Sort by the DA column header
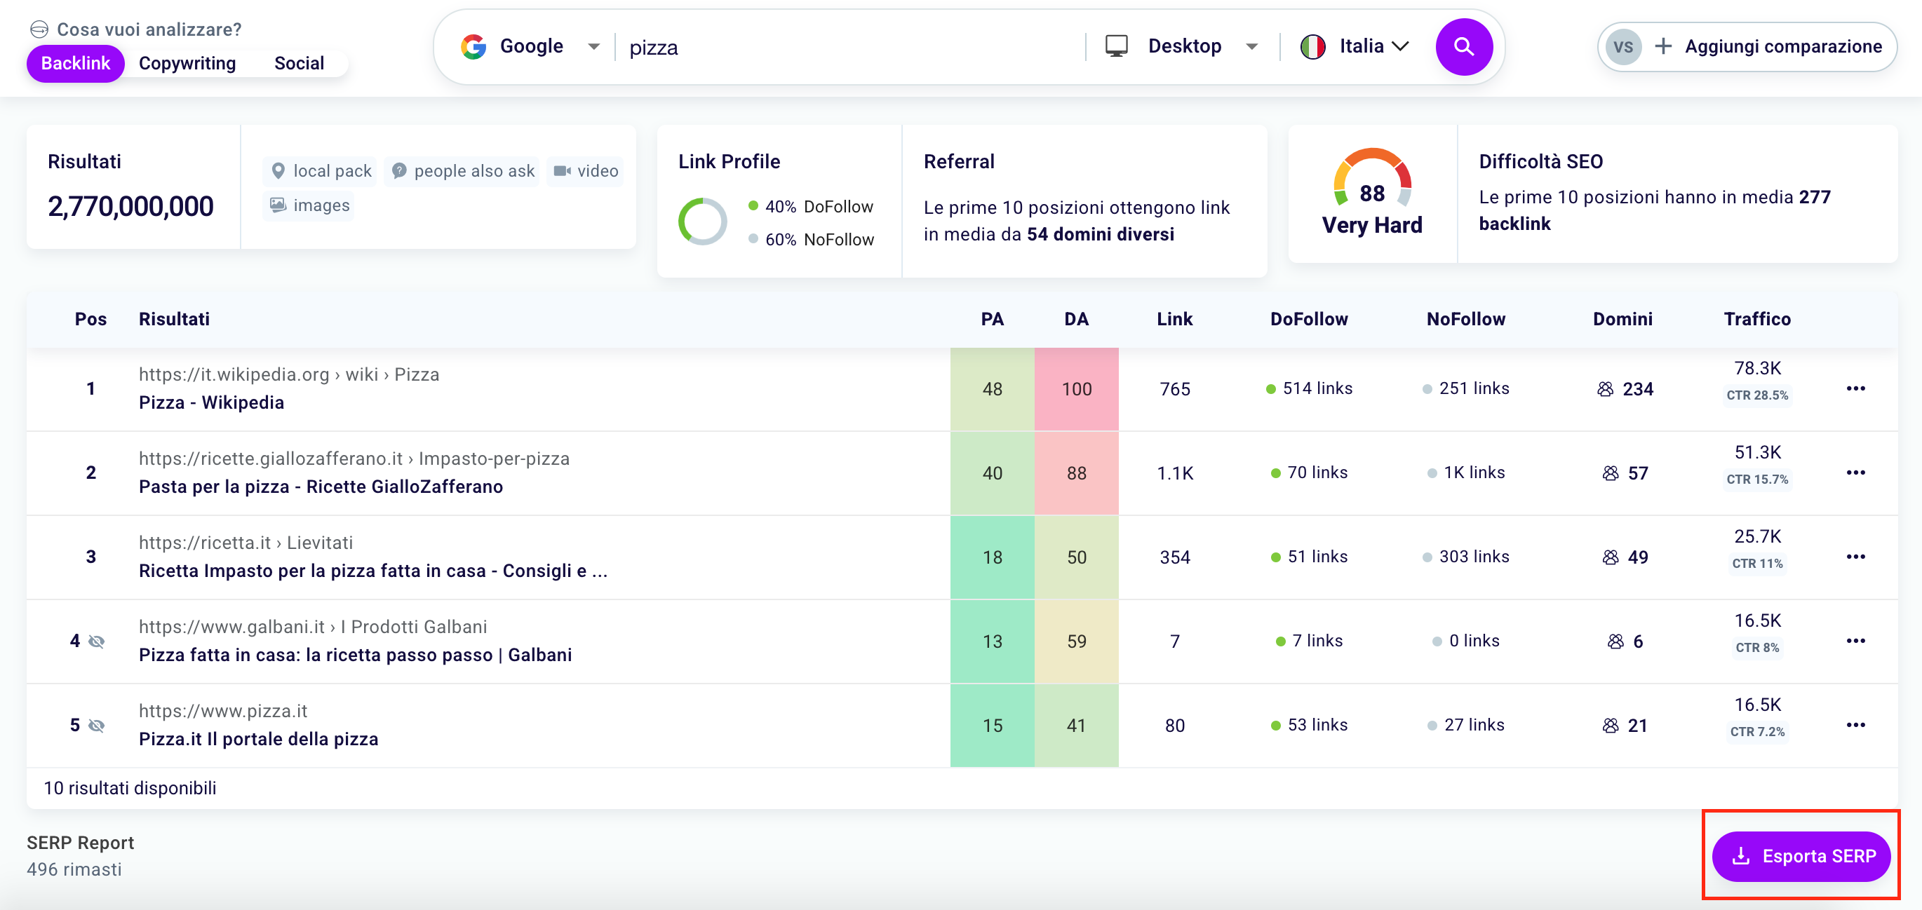This screenshot has width=1922, height=910. point(1076,319)
